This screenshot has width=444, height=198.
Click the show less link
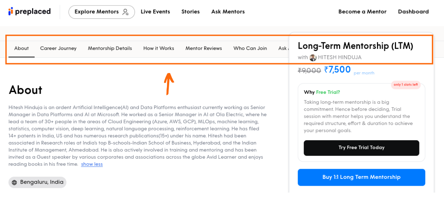tap(92, 164)
